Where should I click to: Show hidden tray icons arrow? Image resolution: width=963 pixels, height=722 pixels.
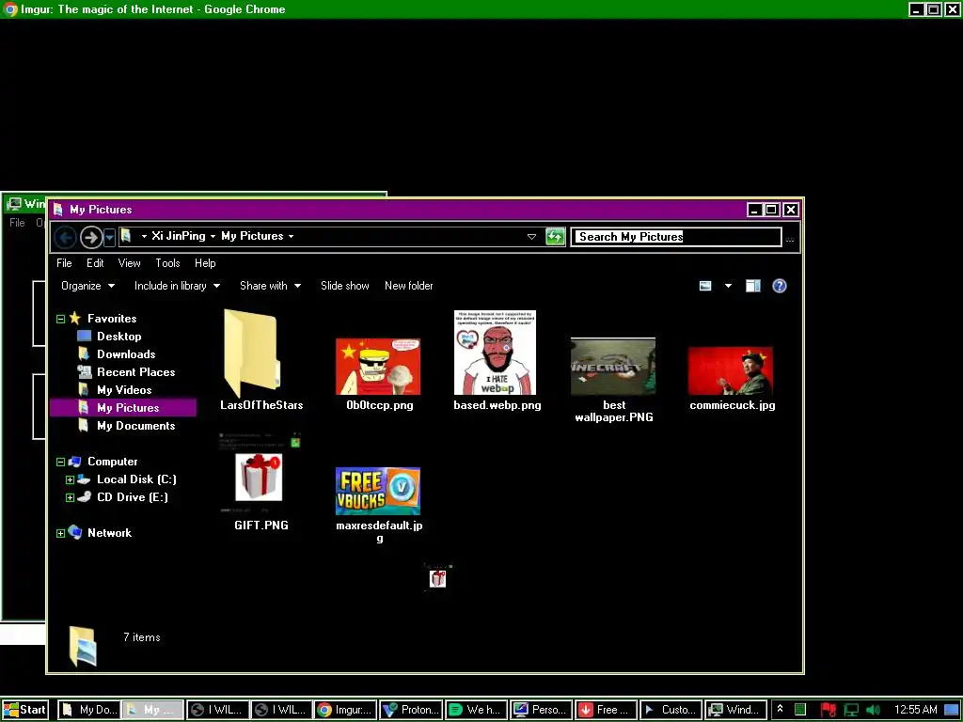(x=780, y=709)
